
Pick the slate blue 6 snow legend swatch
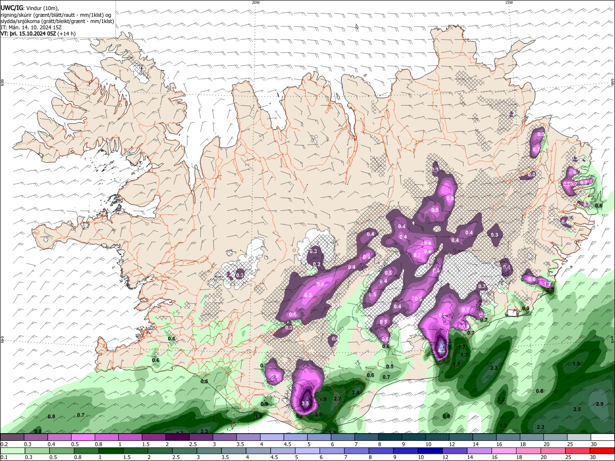click(343, 437)
